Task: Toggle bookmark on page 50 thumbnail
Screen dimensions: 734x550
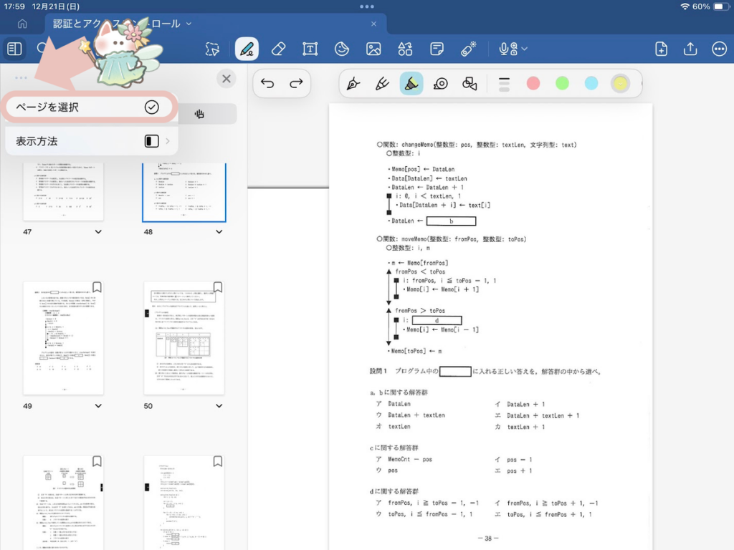Action: pyautogui.click(x=218, y=287)
